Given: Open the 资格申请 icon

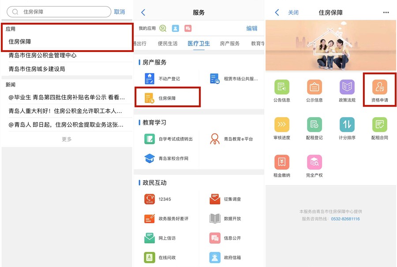Looking at the screenshot, I should [x=379, y=87].
